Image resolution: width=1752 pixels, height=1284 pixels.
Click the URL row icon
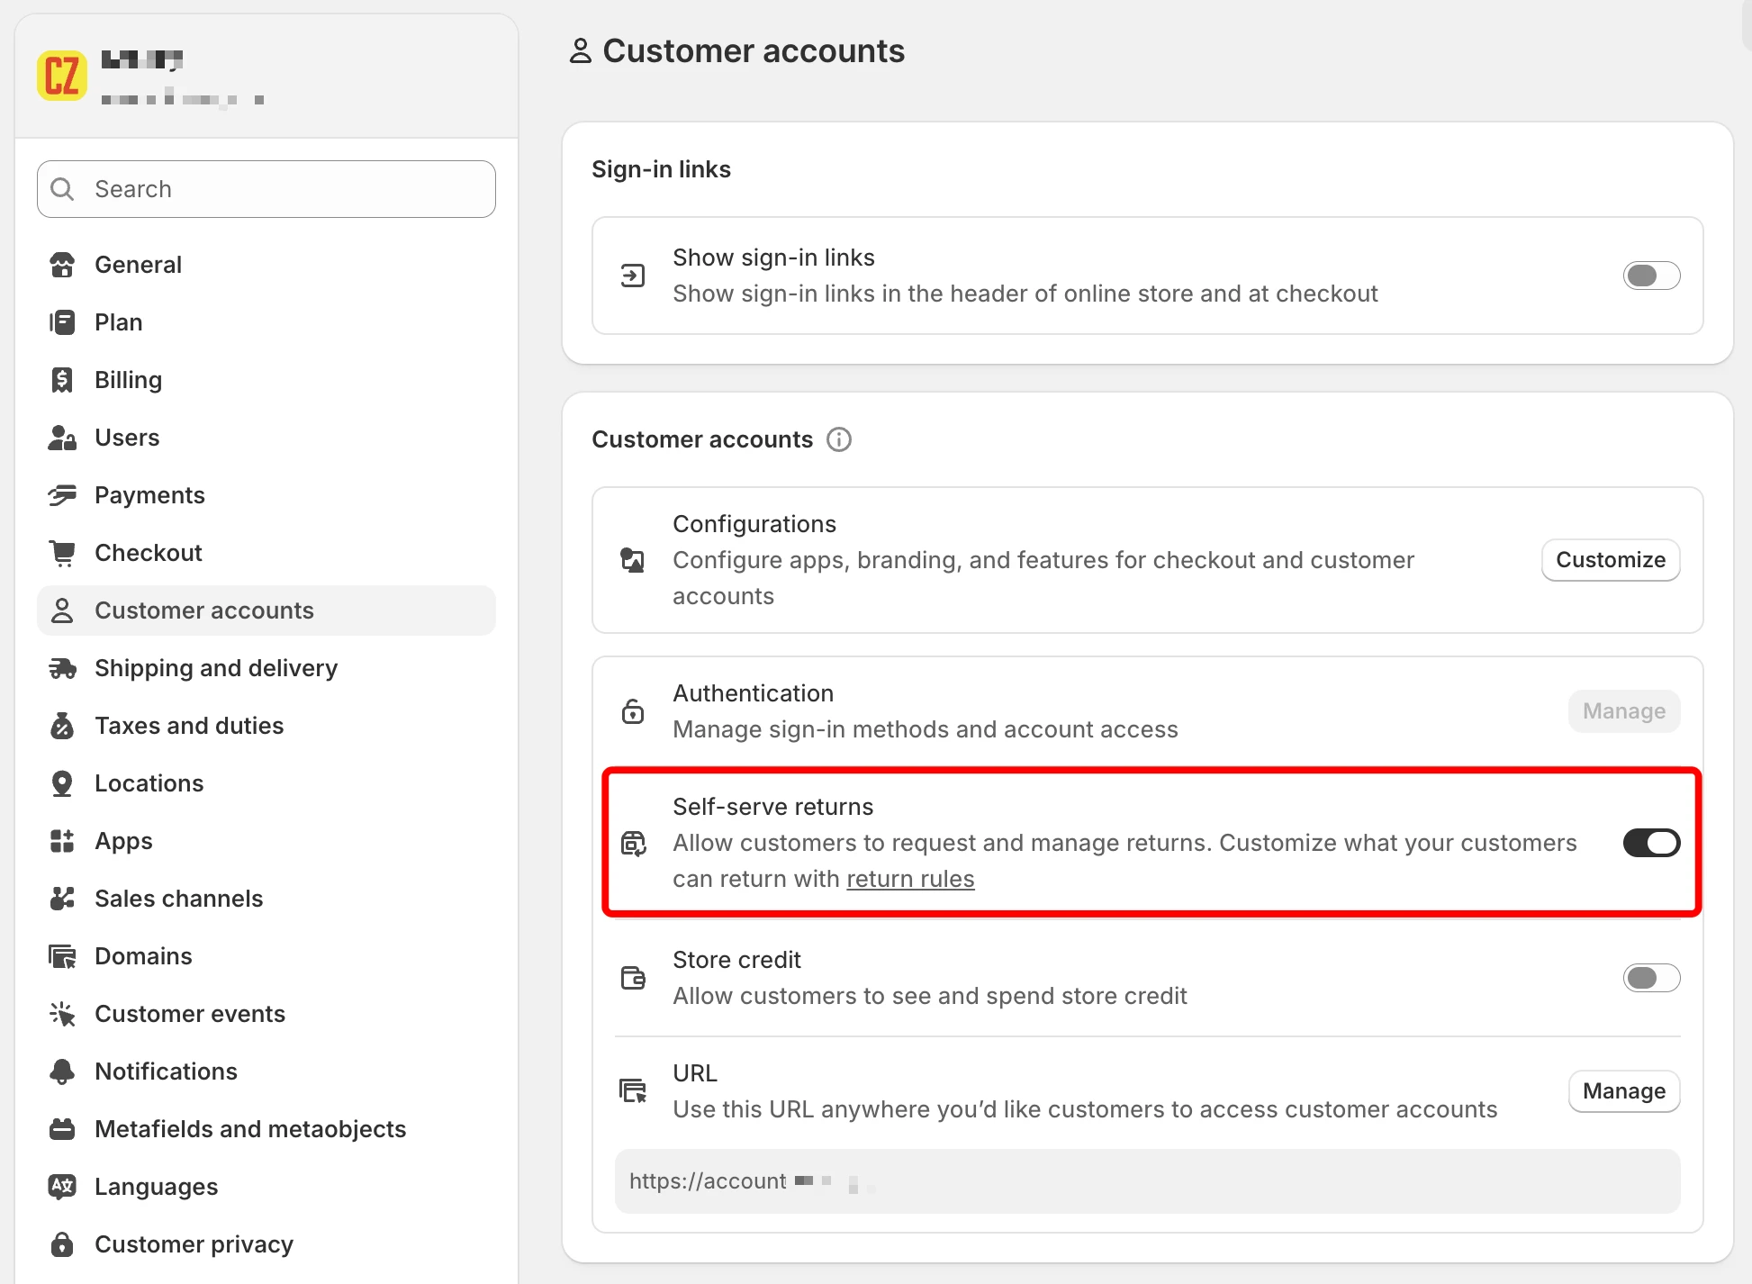(x=633, y=1091)
